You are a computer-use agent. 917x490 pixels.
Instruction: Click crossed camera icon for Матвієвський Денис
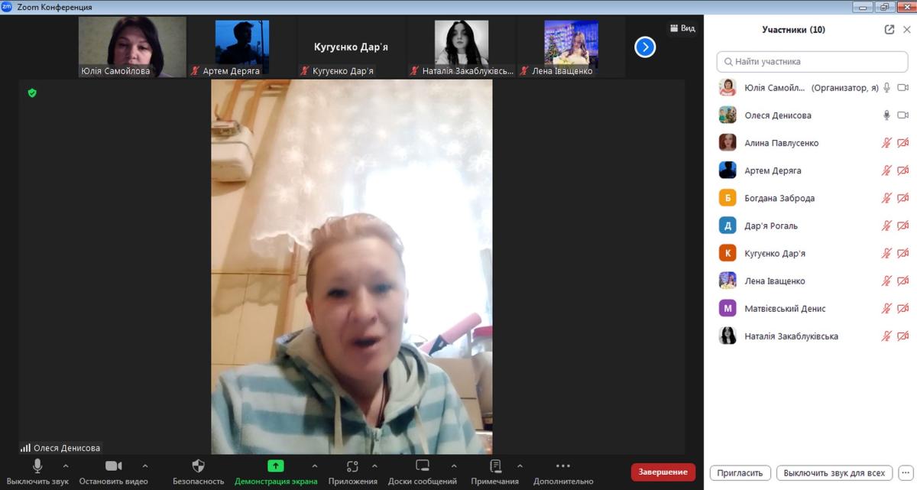point(902,308)
